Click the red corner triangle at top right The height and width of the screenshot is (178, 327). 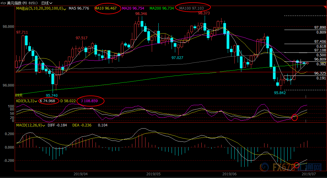[325, 2]
